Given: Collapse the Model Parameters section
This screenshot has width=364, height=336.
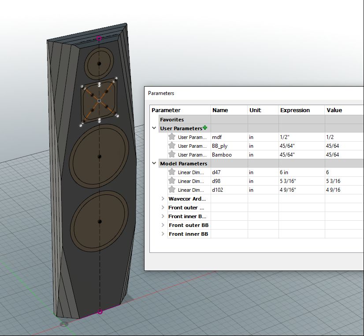Looking at the screenshot, I should pyautogui.click(x=154, y=163).
